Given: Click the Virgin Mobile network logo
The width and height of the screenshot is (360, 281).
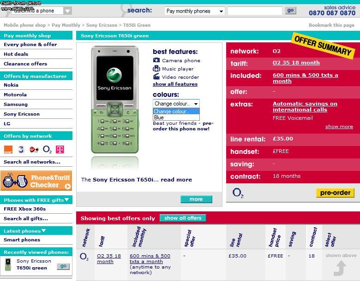Looking at the screenshot, I should (34, 150).
